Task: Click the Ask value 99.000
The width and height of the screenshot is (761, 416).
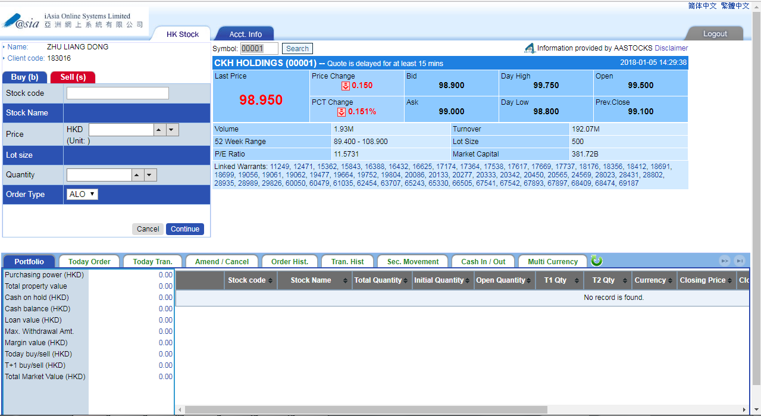Action: coord(452,111)
